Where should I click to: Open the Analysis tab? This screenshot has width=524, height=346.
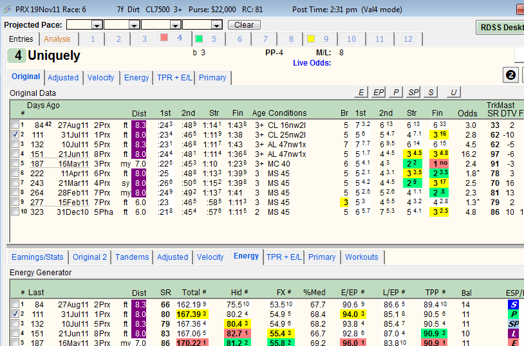tap(57, 39)
